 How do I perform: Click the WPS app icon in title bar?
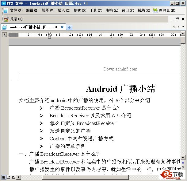(4, 3)
